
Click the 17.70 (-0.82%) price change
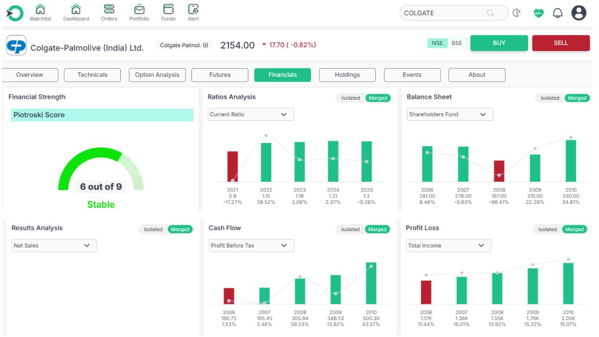click(289, 45)
